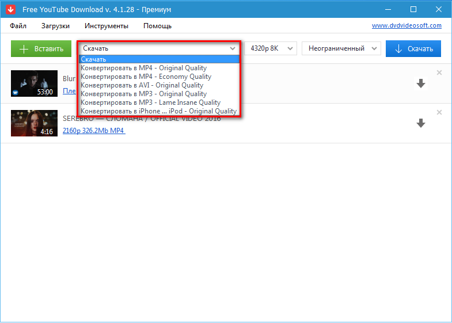Open the Инструменты menu

[x=107, y=26]
